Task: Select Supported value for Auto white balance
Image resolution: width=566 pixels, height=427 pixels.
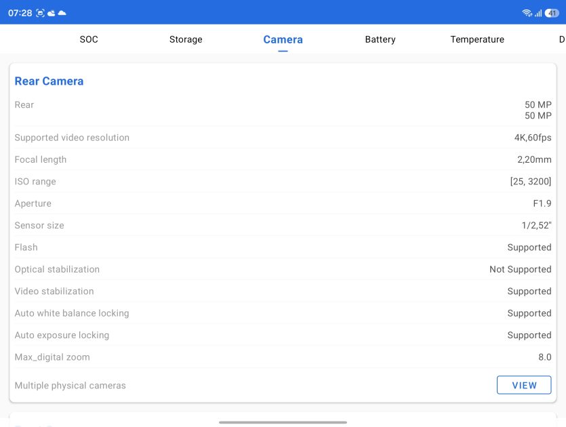Action: point(529,313)
